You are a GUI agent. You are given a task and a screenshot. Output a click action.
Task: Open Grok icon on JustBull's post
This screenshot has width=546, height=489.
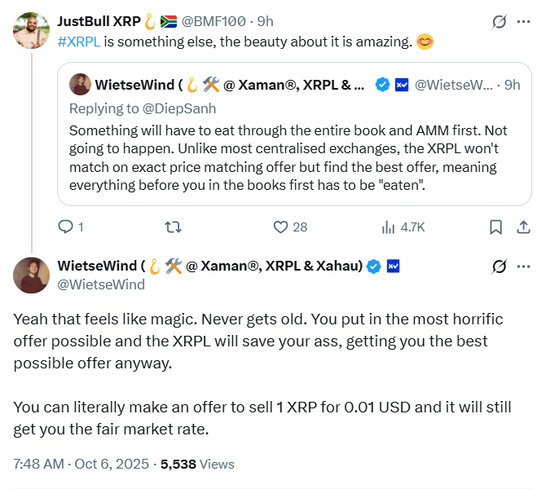[499, 22]
